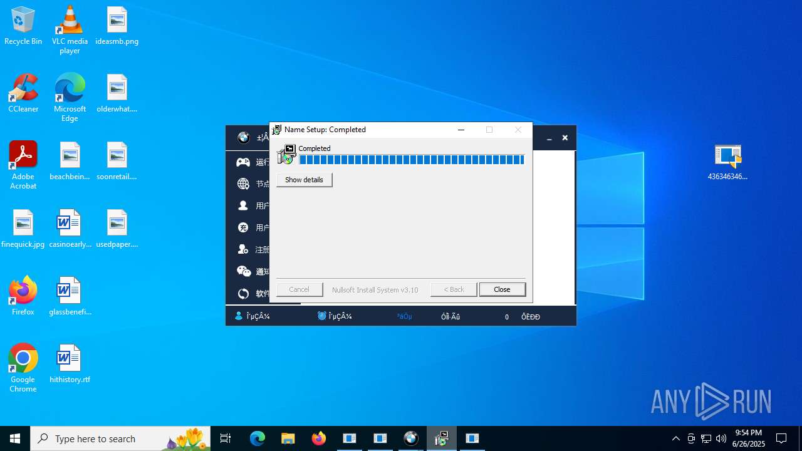802x451 pixels.
Task: Select the refresh software sidebar icon
Action: click(243, 293)
